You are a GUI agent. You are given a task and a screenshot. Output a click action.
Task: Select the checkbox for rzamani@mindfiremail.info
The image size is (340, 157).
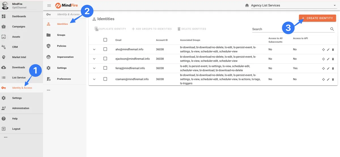pyautogui.click(x=105, y=79)
